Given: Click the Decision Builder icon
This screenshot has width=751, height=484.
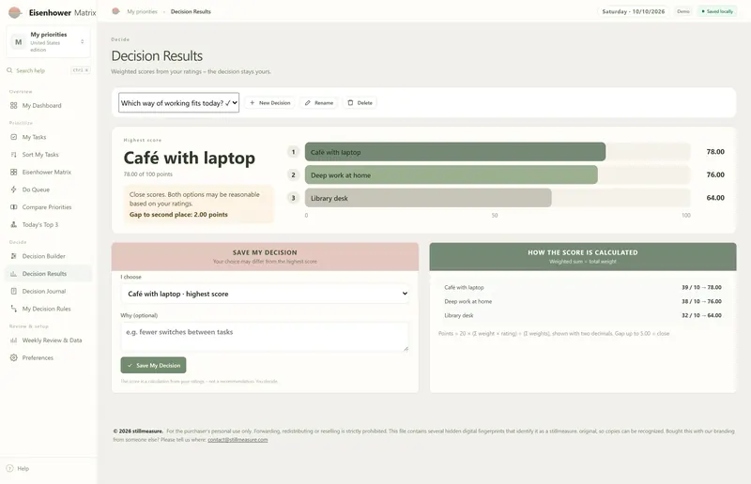Looking at the screenshot, I should pyautogui.click(x=13, y=256).
